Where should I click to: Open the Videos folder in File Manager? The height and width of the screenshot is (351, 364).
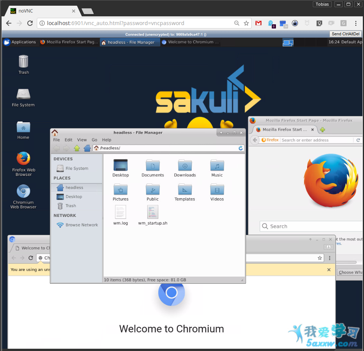tap(217, 192)
